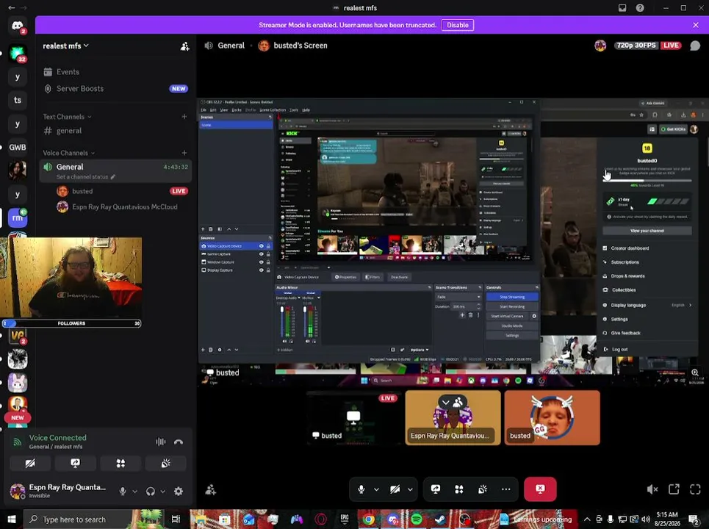Open the help icon in title bar
The height and width of the screenshot is (529, 709).
640,7
